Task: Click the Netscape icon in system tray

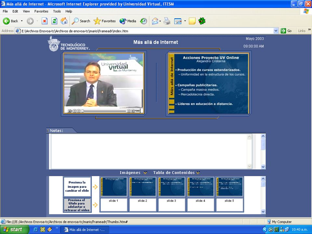Action: coord(271,230)
